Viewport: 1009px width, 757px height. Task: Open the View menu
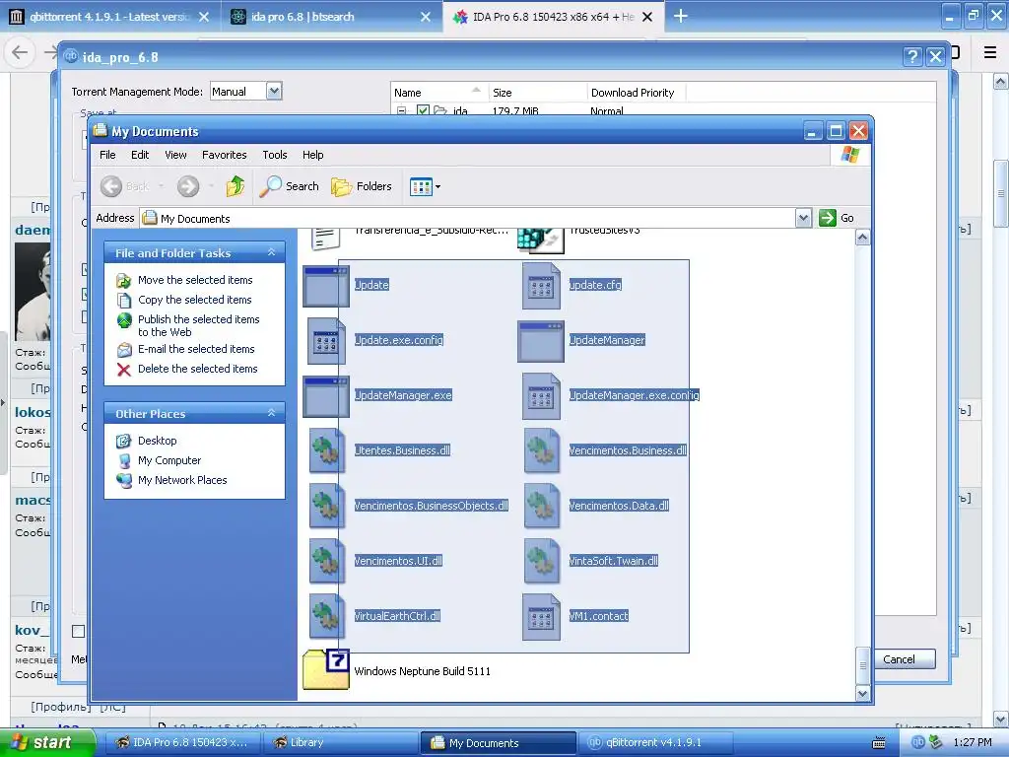pos(175,155)
